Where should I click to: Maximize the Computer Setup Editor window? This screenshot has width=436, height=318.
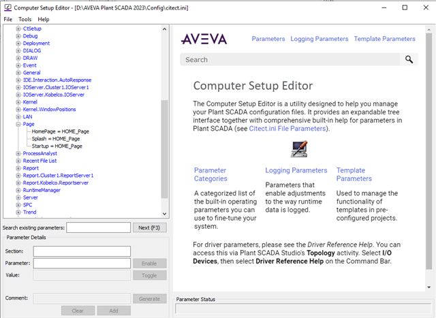click(x=405, y=7)
